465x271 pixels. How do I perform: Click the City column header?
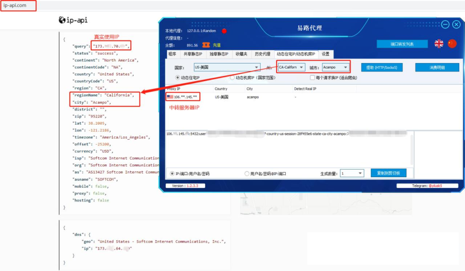[250, 89]
